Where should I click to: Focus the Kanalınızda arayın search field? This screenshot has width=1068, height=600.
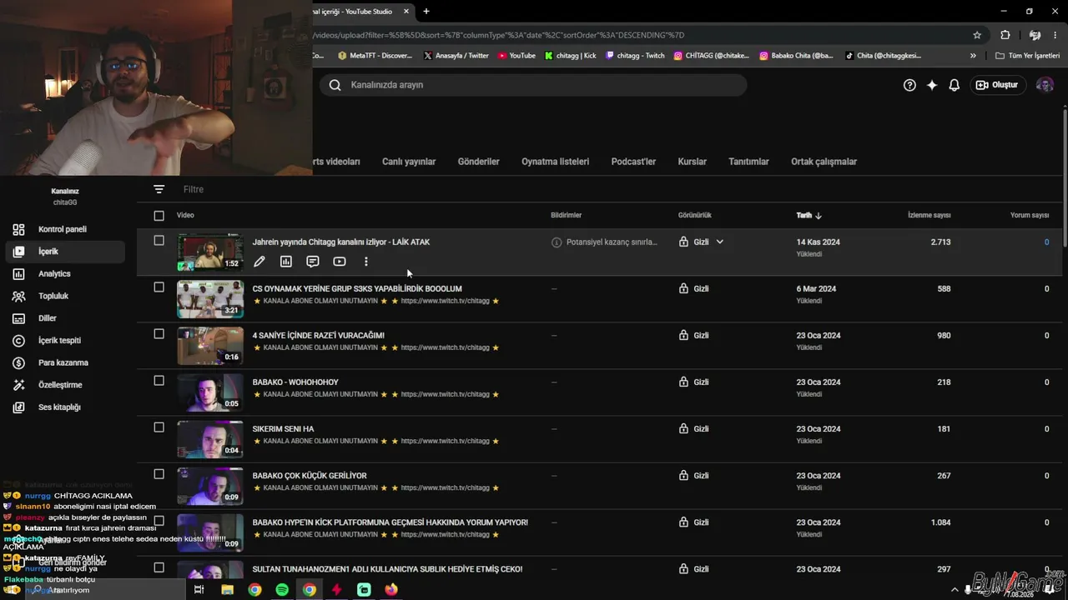[533, 85]
